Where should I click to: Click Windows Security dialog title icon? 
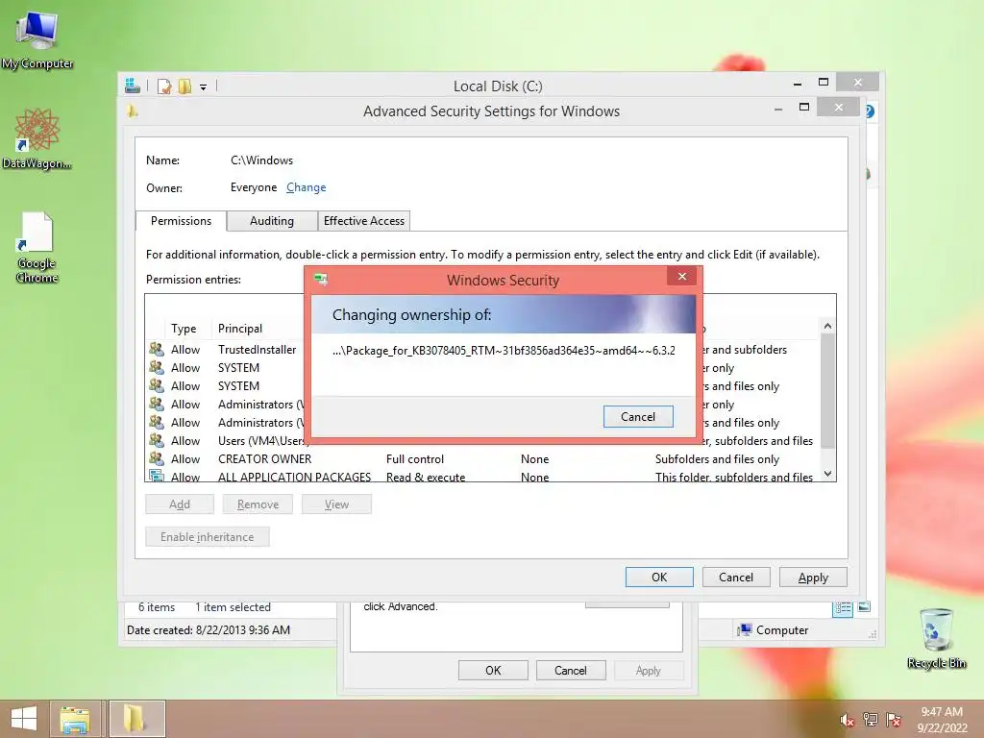(321, 280)
